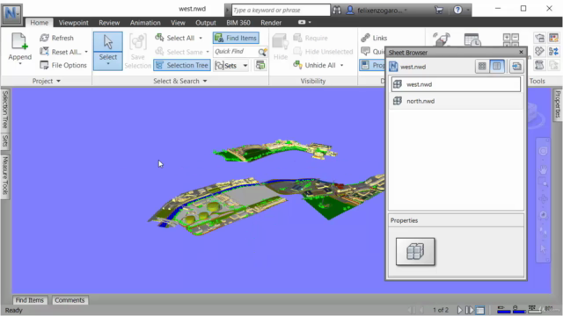Click Unhide All
The width and height of the screenshot is (563, 316).
(x=315, y=65)
